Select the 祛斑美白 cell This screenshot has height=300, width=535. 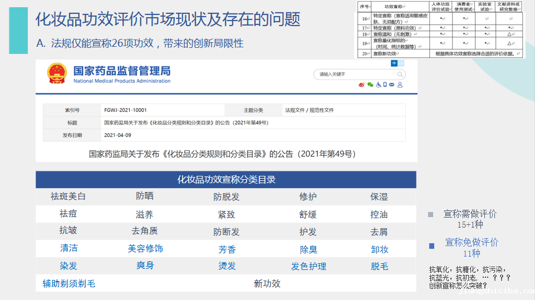point(68,196)
